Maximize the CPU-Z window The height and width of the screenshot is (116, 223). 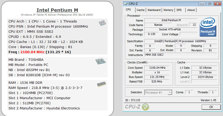click(x=210, y=4)
